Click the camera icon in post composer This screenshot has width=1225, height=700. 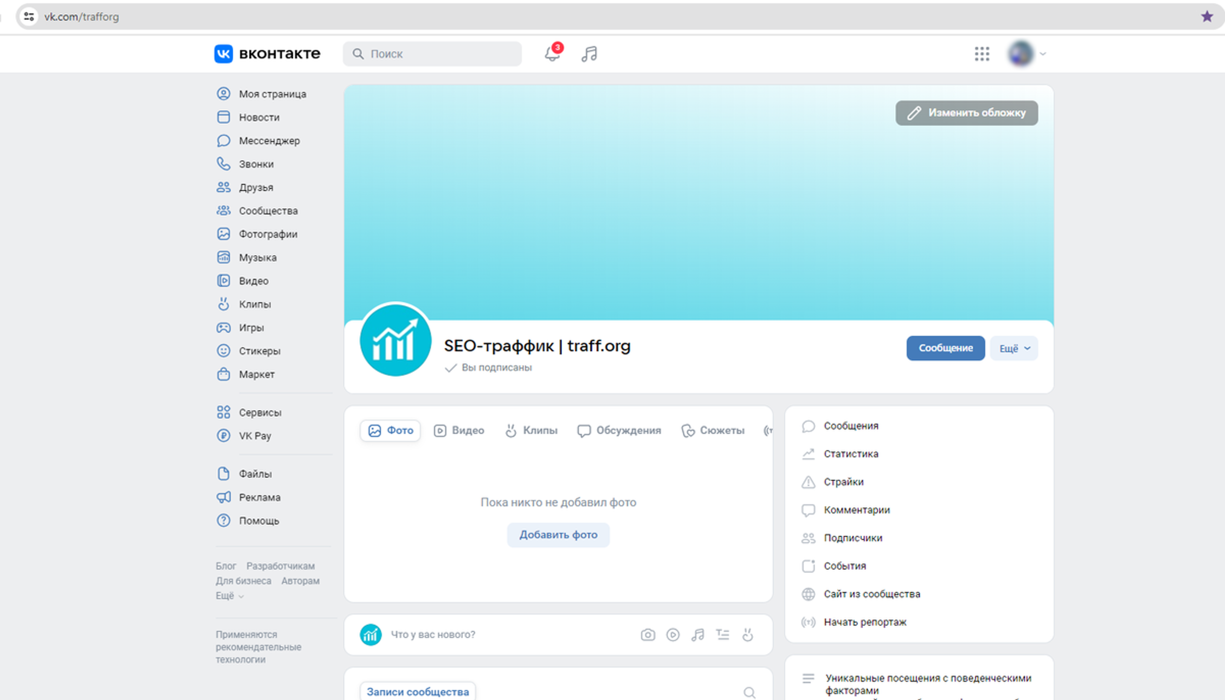pos(648,635)
